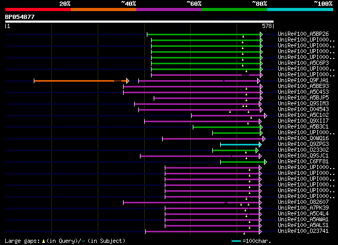
Task: Click the purple alignment bar in the O23741 row
Action: coord(203,232)
